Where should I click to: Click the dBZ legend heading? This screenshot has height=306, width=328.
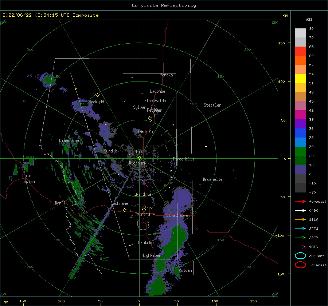click(x=309, y=19)
